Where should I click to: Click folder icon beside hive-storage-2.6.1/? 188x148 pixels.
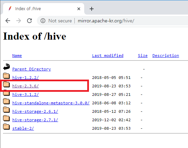[x=6, y=110]
